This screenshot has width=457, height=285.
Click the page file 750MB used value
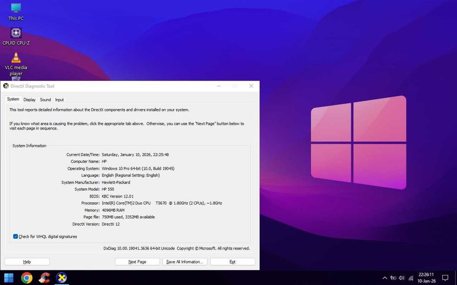[128, 217]
